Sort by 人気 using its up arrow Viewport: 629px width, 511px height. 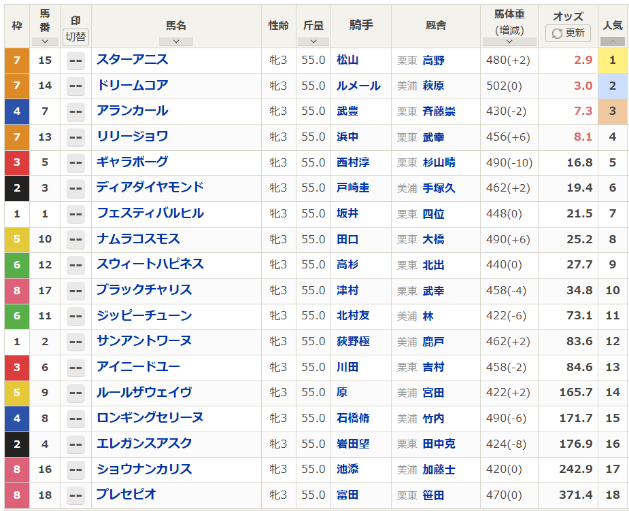612,41
